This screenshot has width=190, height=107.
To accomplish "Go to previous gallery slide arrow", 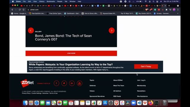I will click(31, 30).
